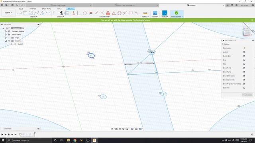Open the Design workspace dropdown
This screenshot has height=143, width=255.
click(8, 13)
